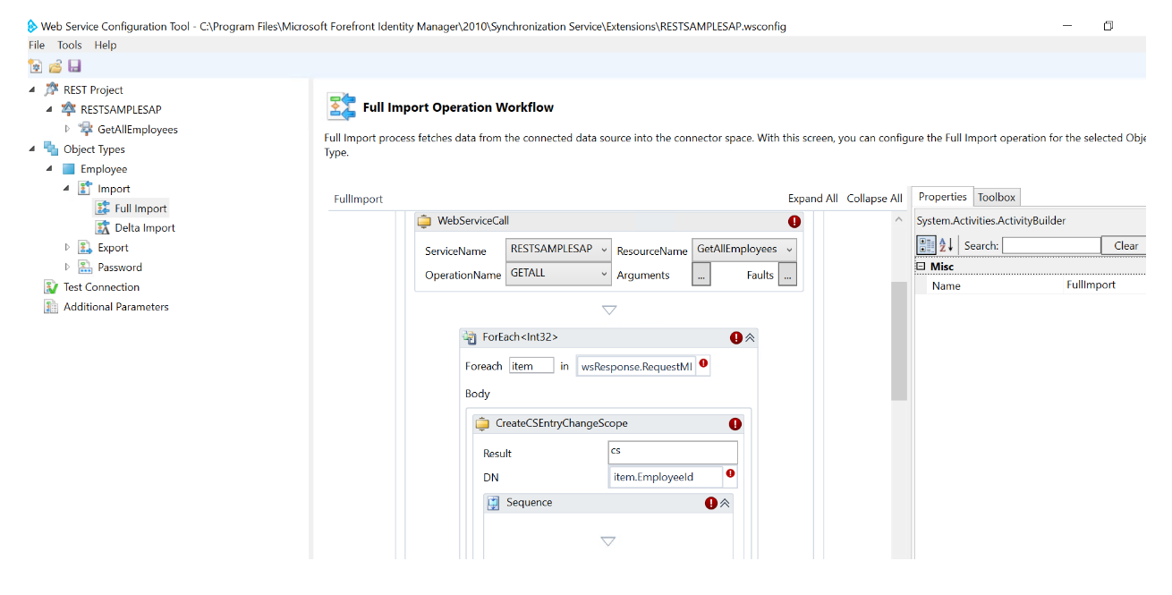Click the Save floppy disk icon

pos(74,65)
